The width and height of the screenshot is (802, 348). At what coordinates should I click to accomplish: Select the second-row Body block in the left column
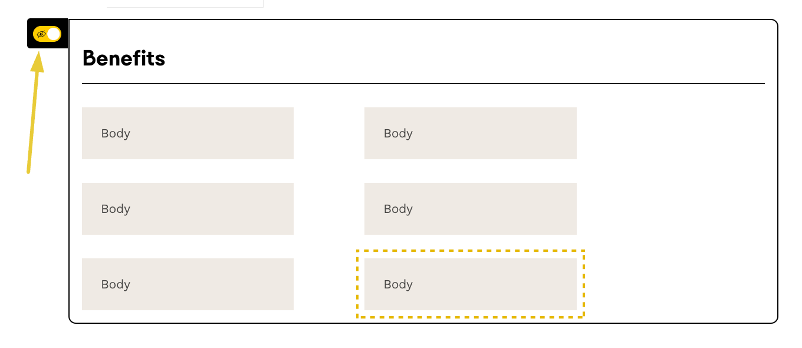(188, 209)
